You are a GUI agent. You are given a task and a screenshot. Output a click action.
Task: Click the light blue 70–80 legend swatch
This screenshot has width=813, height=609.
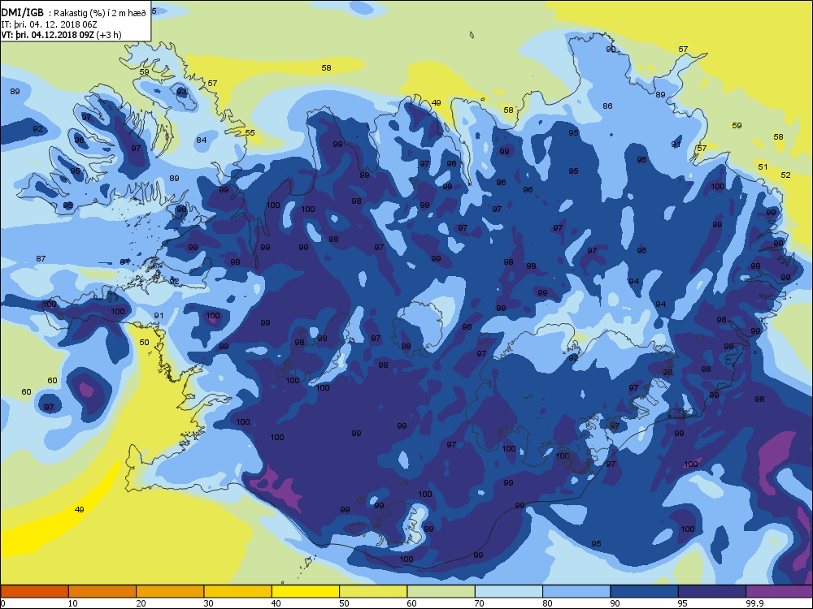click(509, 591)
